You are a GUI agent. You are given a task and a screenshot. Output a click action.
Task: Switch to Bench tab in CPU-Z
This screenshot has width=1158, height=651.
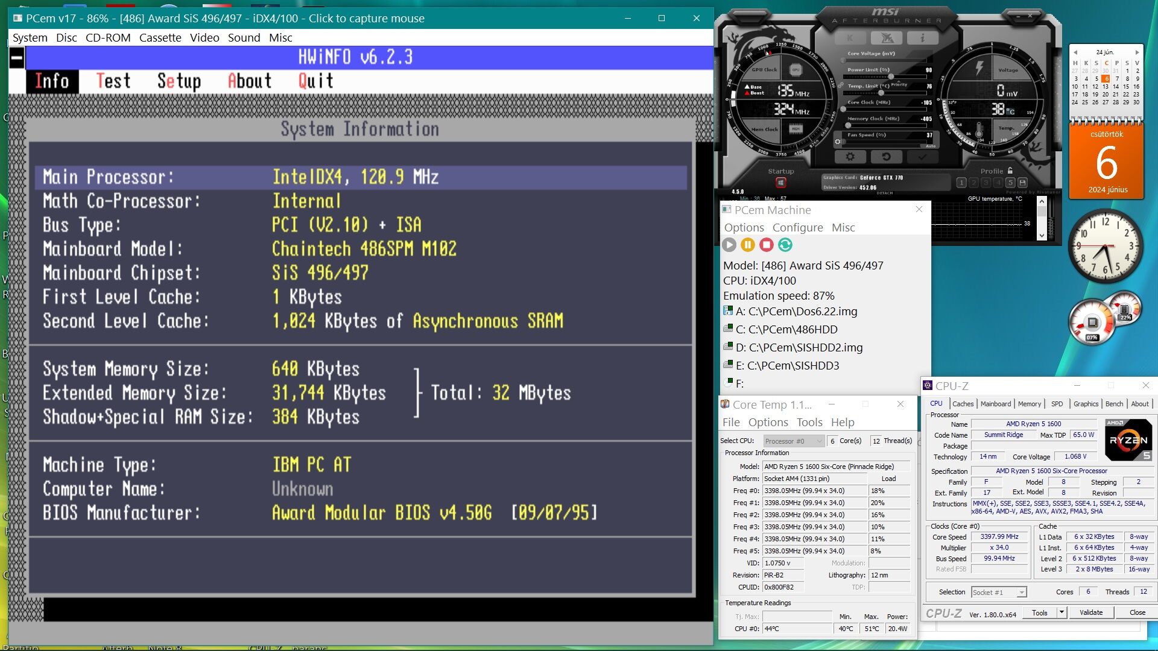[1114, 404]
